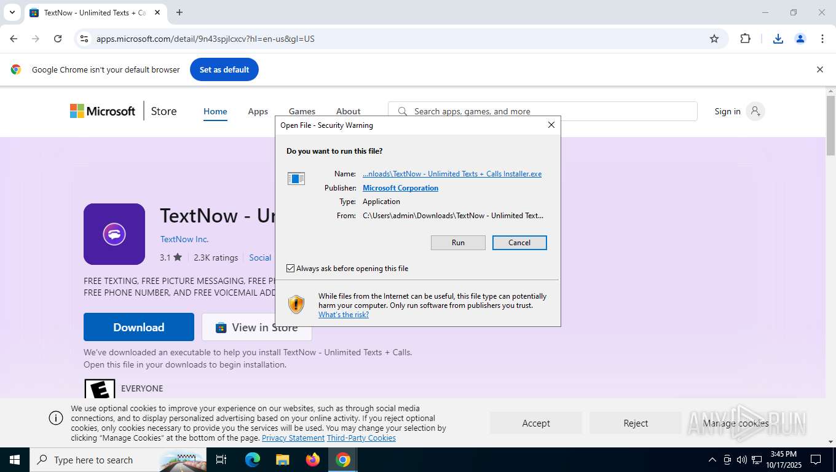836x472 pixels.
Task: Open Chrome three-dot menu
Action: click(822, 39)
